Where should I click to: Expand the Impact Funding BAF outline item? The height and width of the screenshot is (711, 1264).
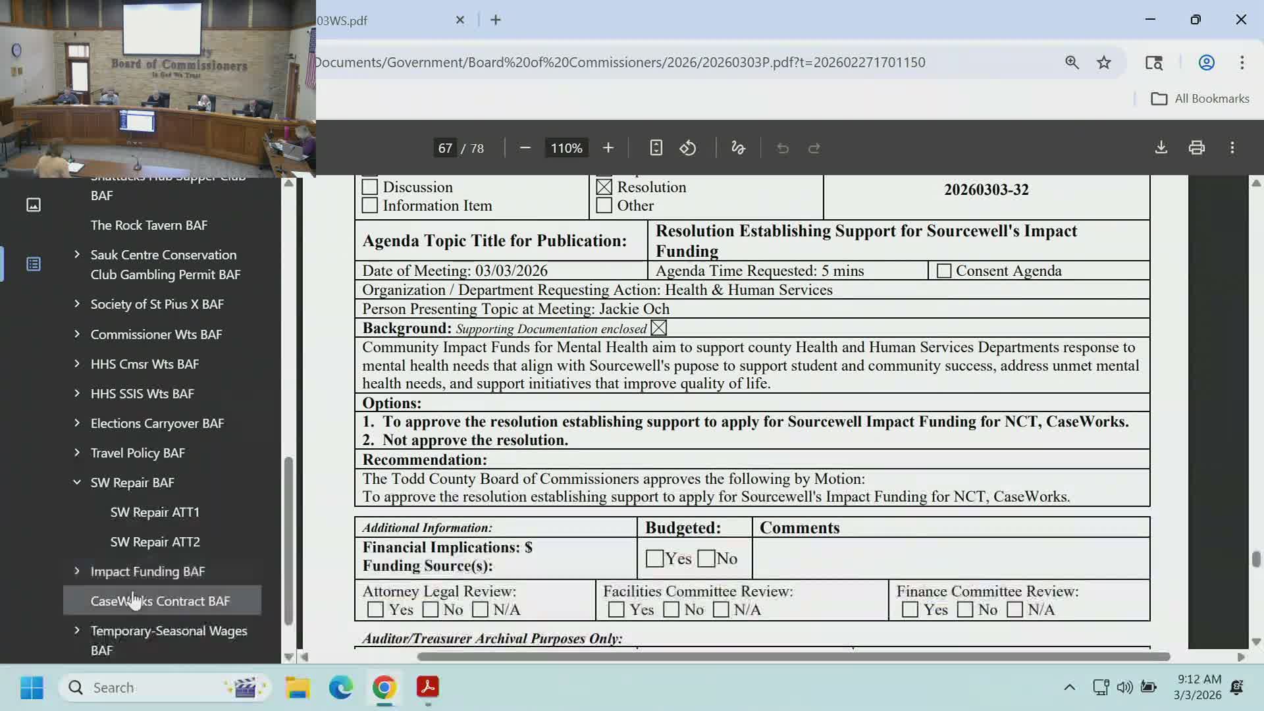77,571
